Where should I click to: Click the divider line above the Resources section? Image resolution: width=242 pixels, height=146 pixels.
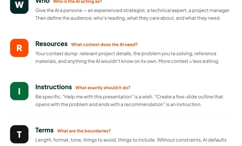click(x=120, y=30)
